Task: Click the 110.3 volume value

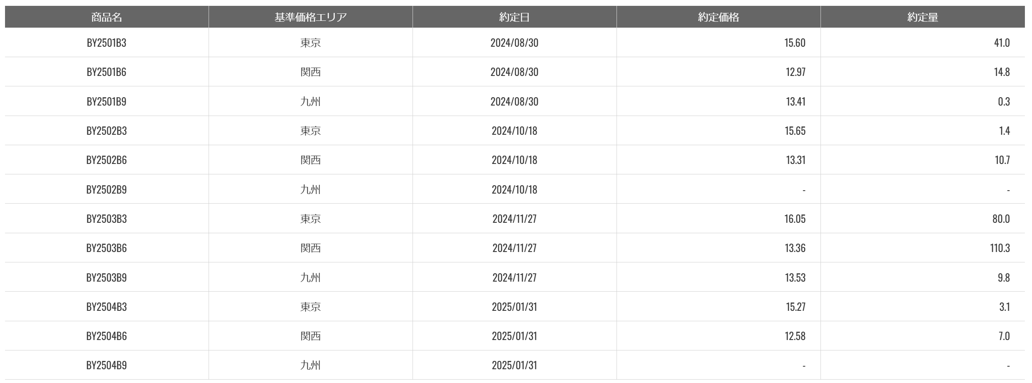Action: [x=1000, y=248]
